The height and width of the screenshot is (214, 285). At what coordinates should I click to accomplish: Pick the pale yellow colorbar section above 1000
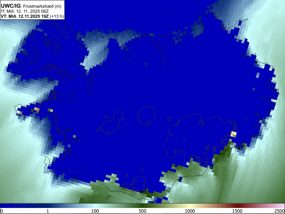(x=190, y=206)
